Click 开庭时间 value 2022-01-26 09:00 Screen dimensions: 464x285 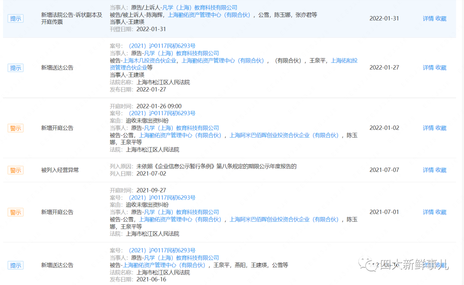click(x=159, y=106)
